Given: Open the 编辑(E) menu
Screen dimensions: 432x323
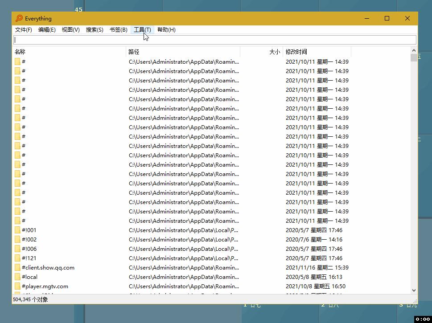Looking at the screenshot, I should click(x=47, y=29).
